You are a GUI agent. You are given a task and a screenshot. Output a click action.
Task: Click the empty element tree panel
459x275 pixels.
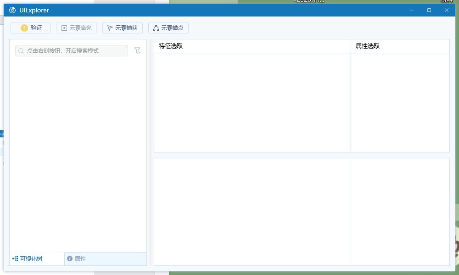(x=77, y=156)
